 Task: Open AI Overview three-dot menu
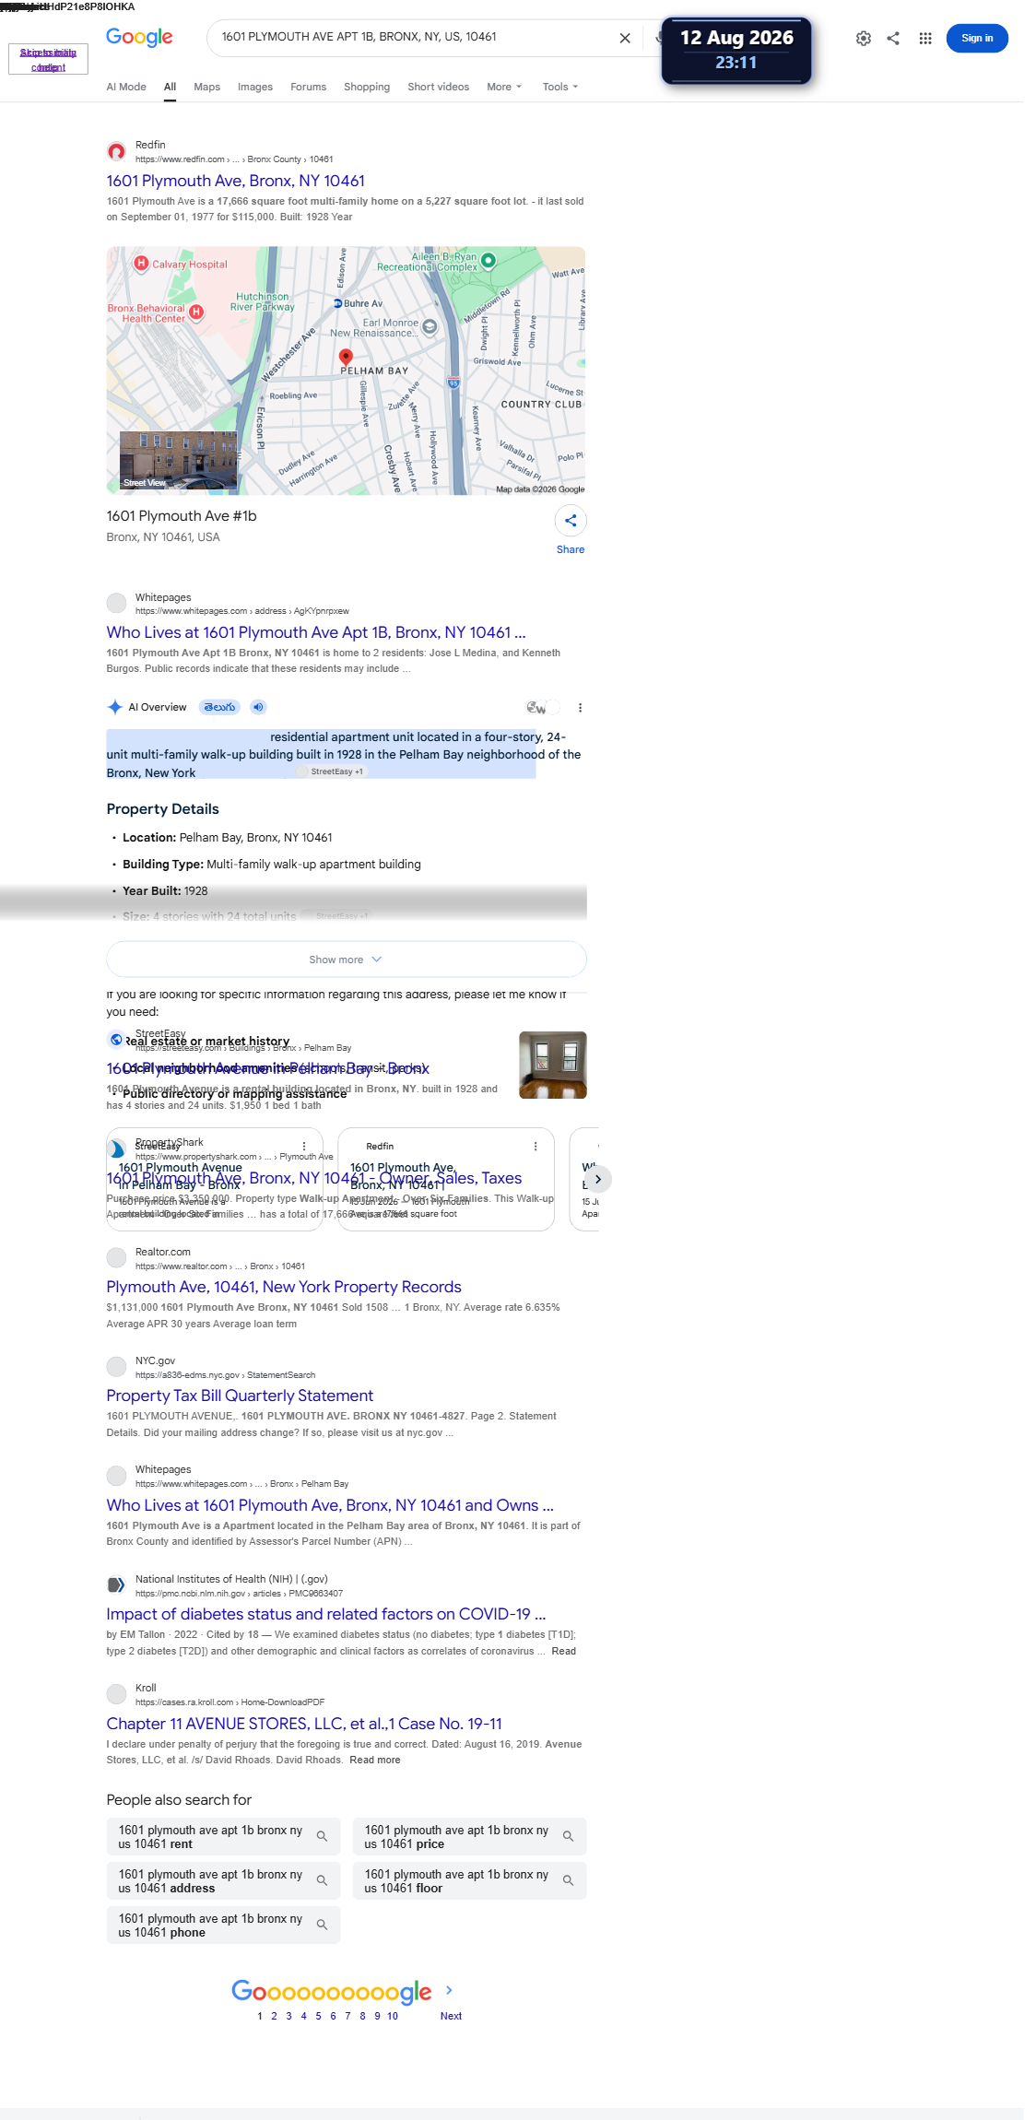(x=580, y=708)
